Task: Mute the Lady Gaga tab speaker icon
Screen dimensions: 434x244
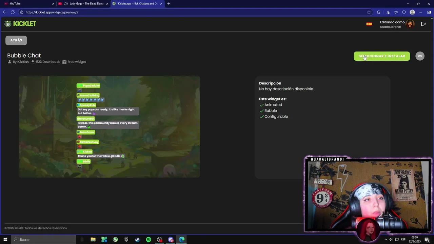Action: tap(66, 4)
